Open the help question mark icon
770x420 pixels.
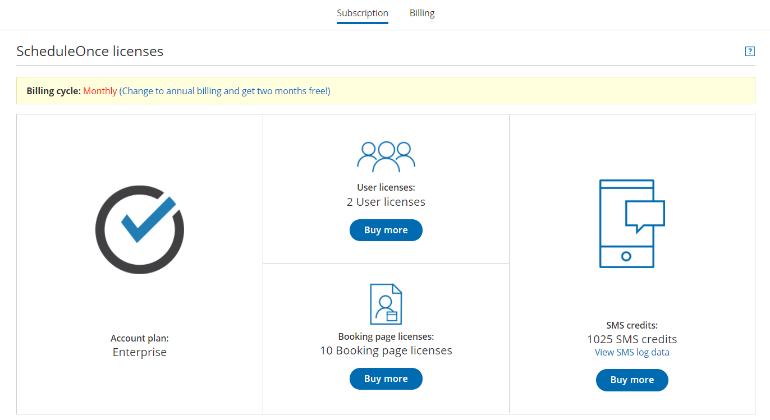pos(750,52)
